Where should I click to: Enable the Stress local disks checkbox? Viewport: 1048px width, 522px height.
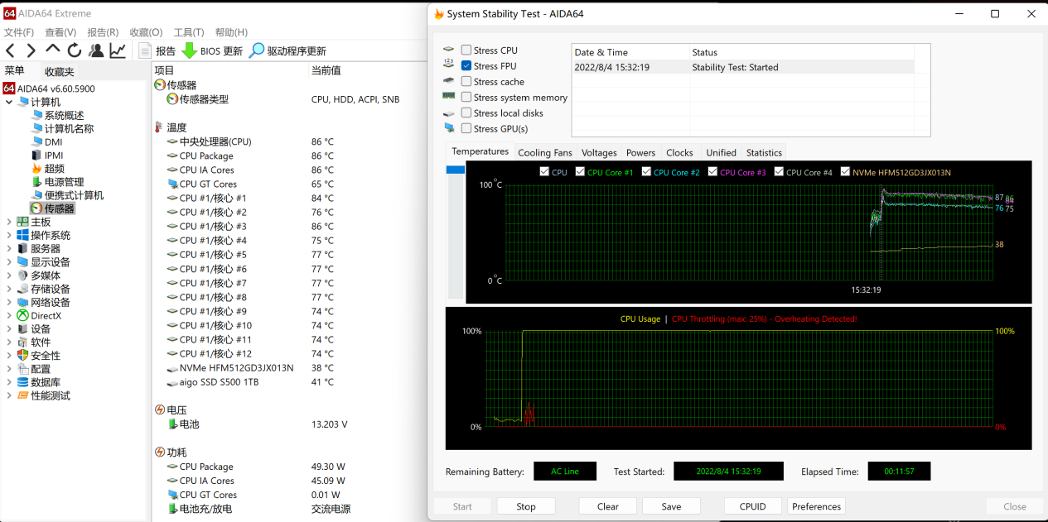pos(466,113)
